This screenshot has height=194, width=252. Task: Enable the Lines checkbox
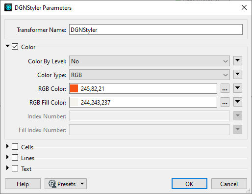15,158
